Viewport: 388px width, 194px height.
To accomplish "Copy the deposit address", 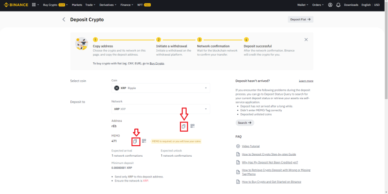I will click(x=184, y=126).
